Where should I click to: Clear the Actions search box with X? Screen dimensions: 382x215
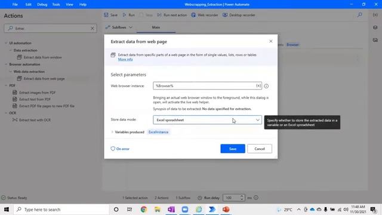coord(93,28)
